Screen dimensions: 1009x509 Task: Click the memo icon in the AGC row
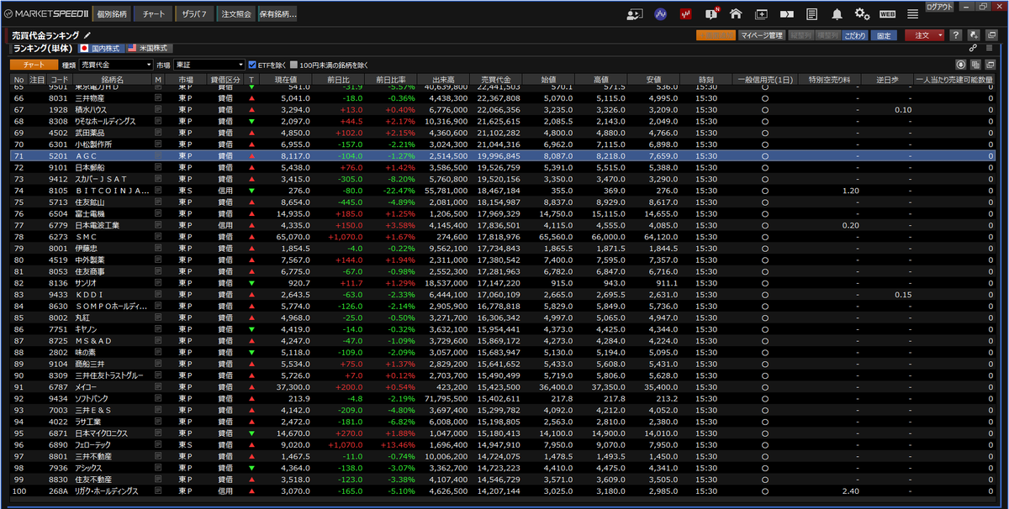(x=157, y=155)
